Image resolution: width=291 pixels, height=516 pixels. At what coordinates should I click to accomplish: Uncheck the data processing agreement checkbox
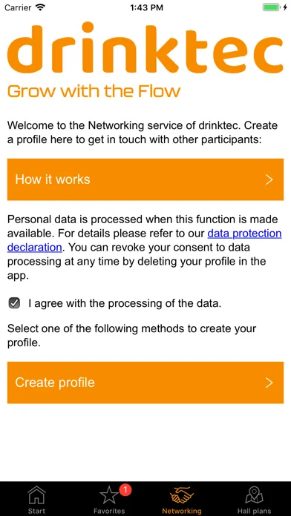[14, 303]
